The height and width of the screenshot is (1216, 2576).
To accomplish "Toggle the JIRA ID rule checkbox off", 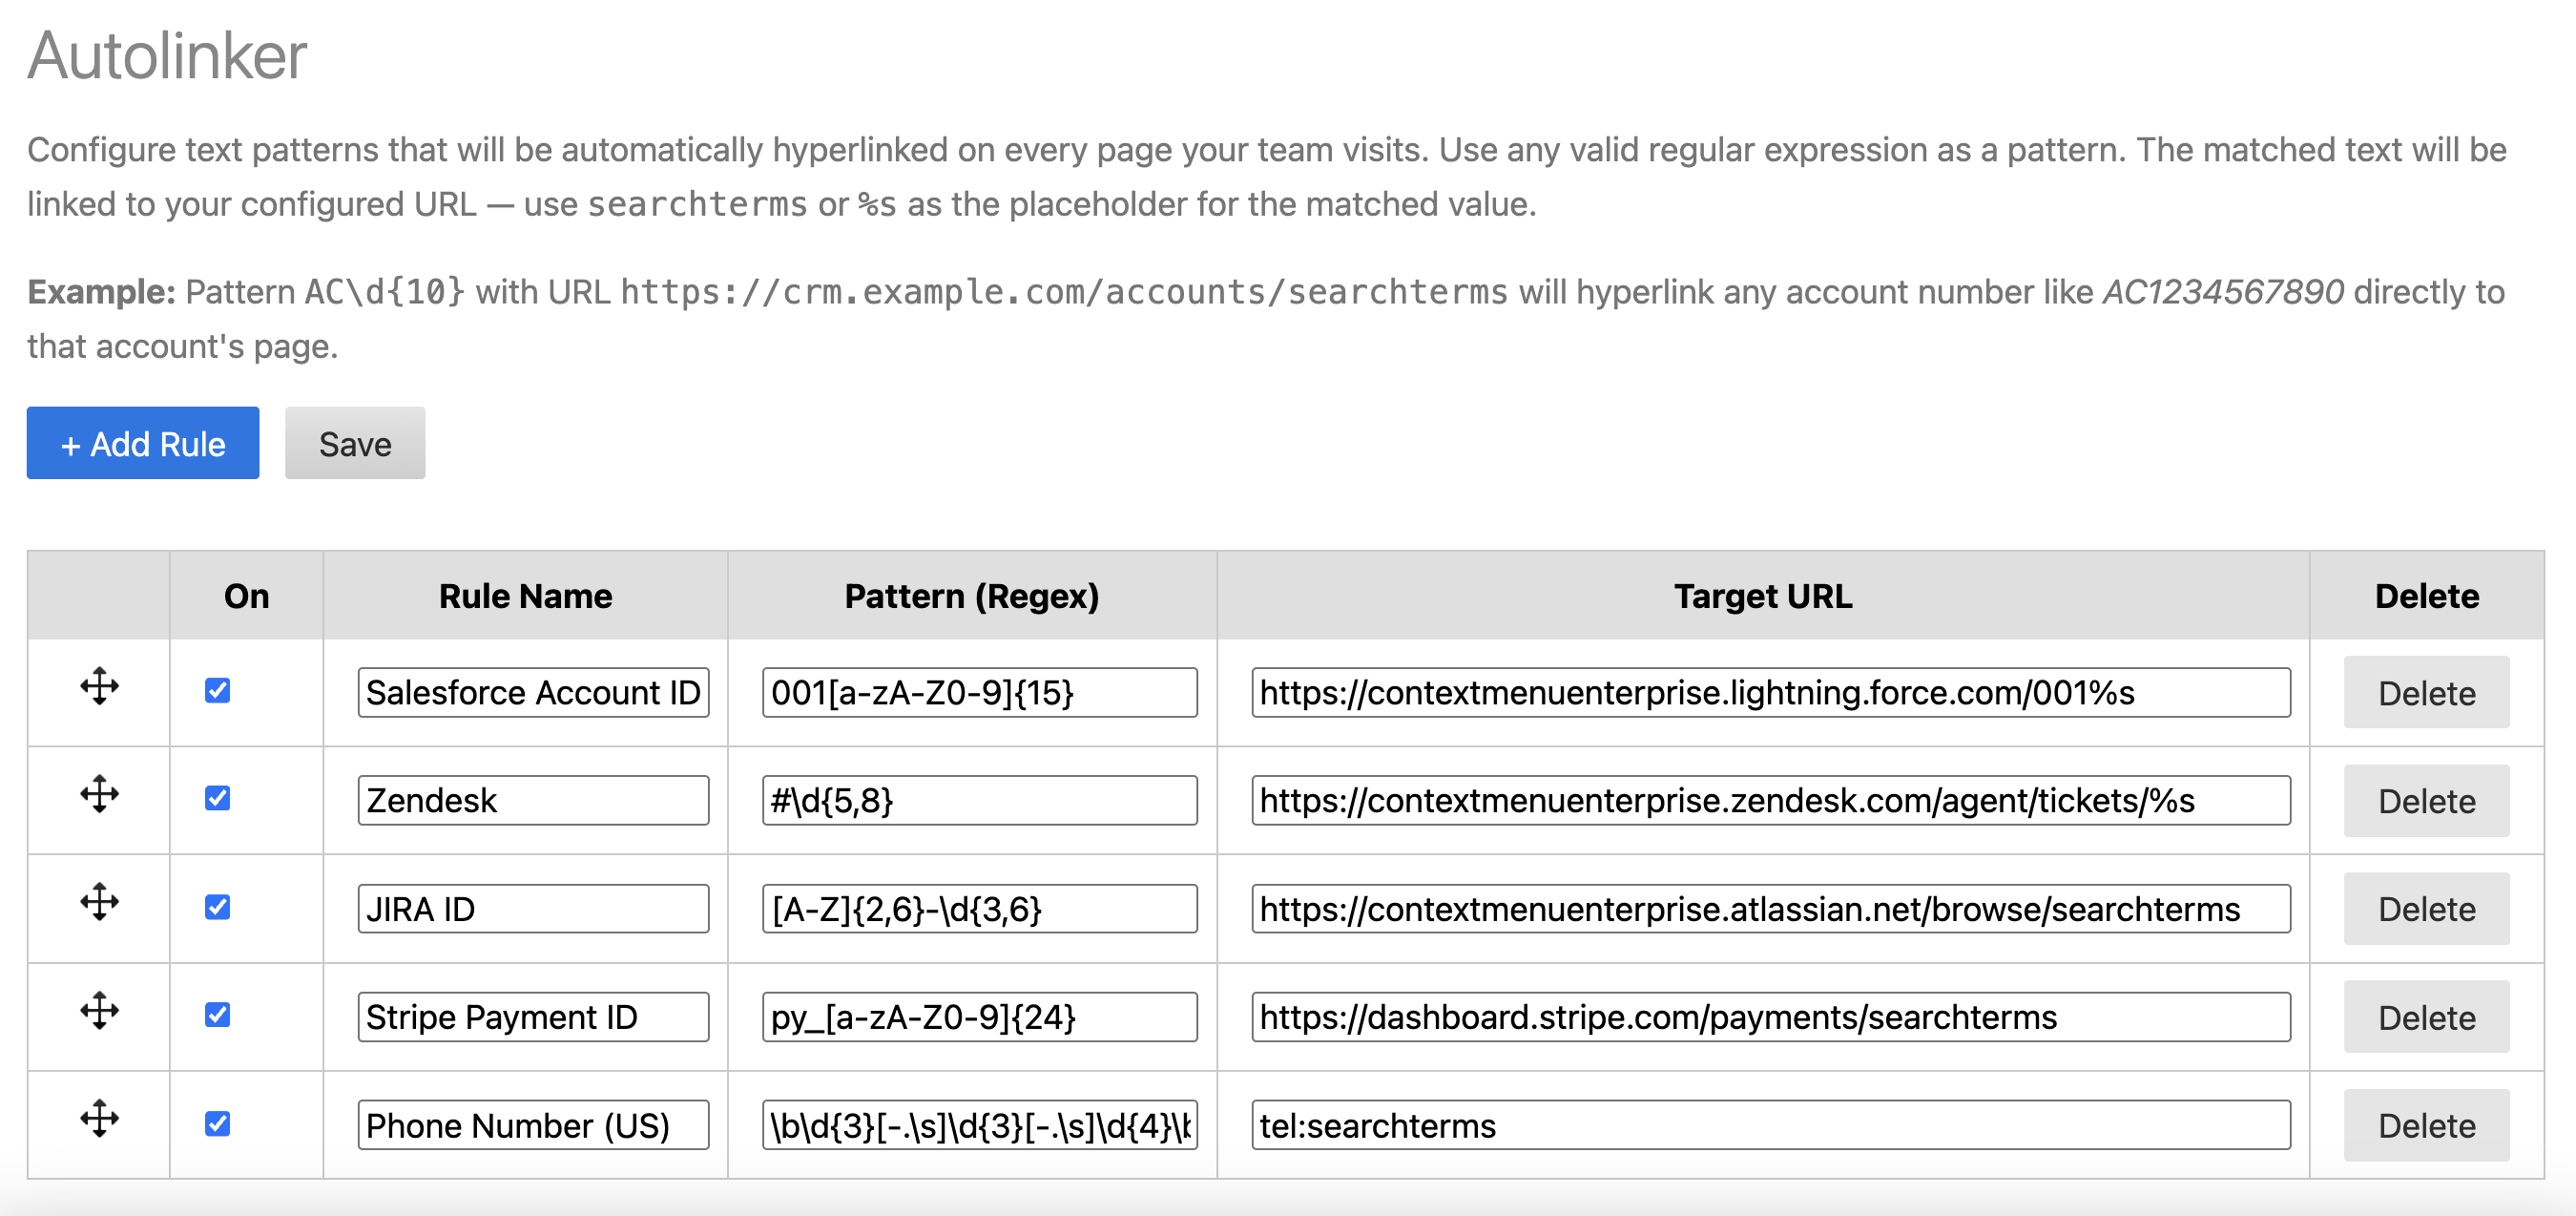I will coord(217,907).
